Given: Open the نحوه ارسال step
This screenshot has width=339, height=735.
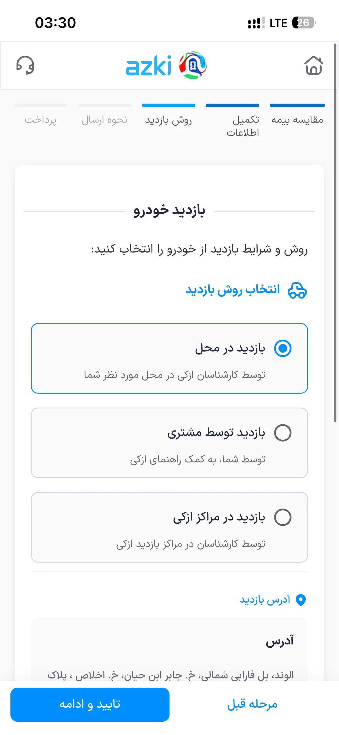Looking at the screenshot, I should click(105, 115).
